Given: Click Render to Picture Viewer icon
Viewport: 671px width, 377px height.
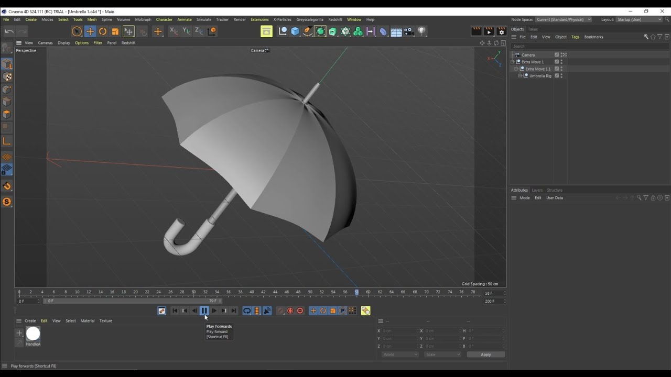Looking at the screenshot, I should 489,31.
